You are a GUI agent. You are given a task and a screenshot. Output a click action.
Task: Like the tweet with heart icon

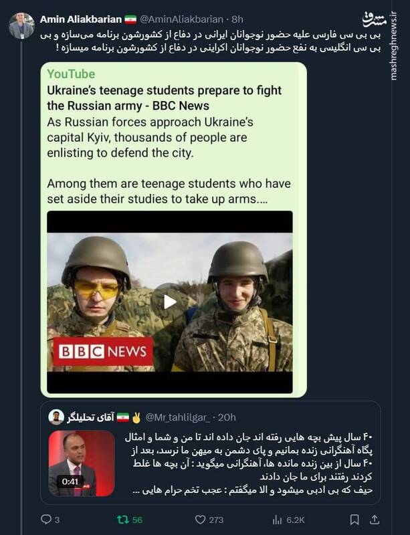(x=200, y=519)
